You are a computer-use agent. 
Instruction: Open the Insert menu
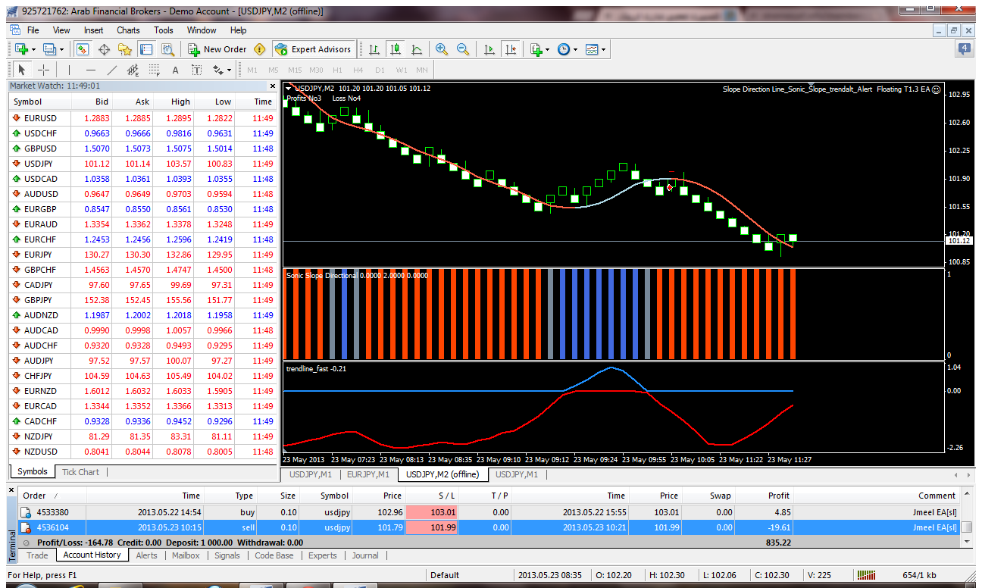[94, 30]
